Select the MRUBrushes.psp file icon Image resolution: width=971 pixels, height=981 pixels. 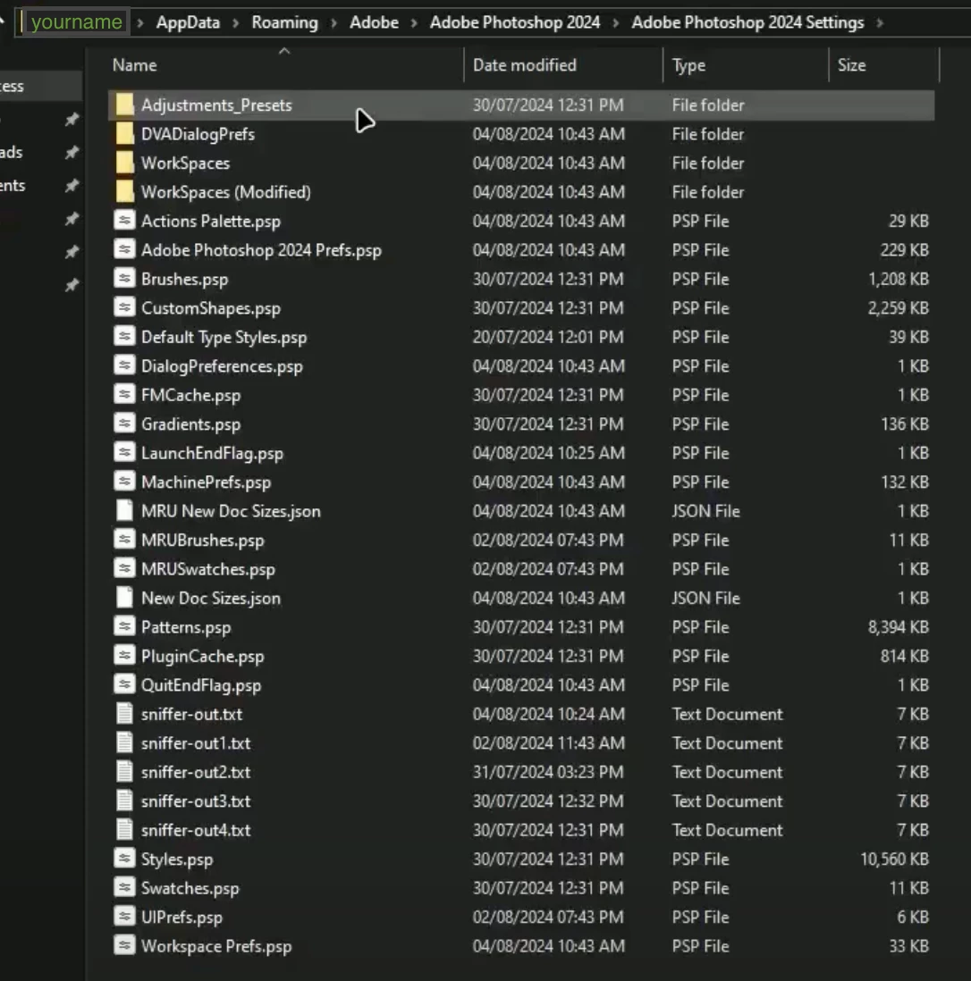(124, 540)
